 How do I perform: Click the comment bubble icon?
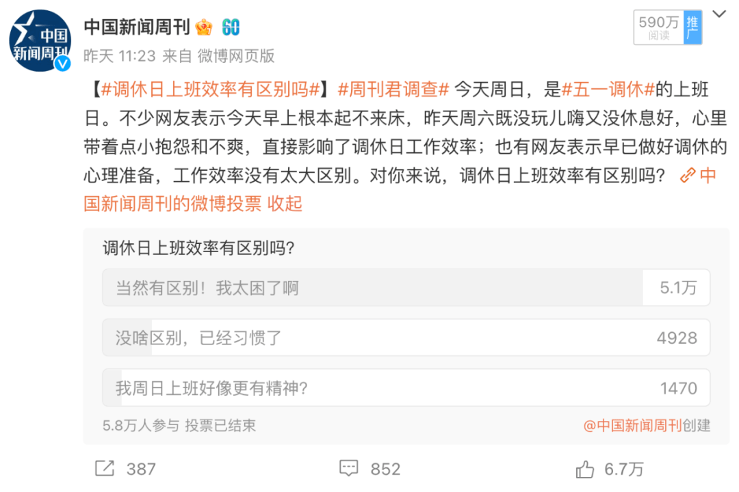point(349,469)
